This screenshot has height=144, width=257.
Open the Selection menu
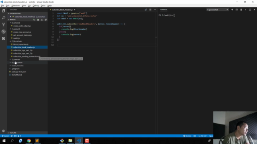click(15, 6)
